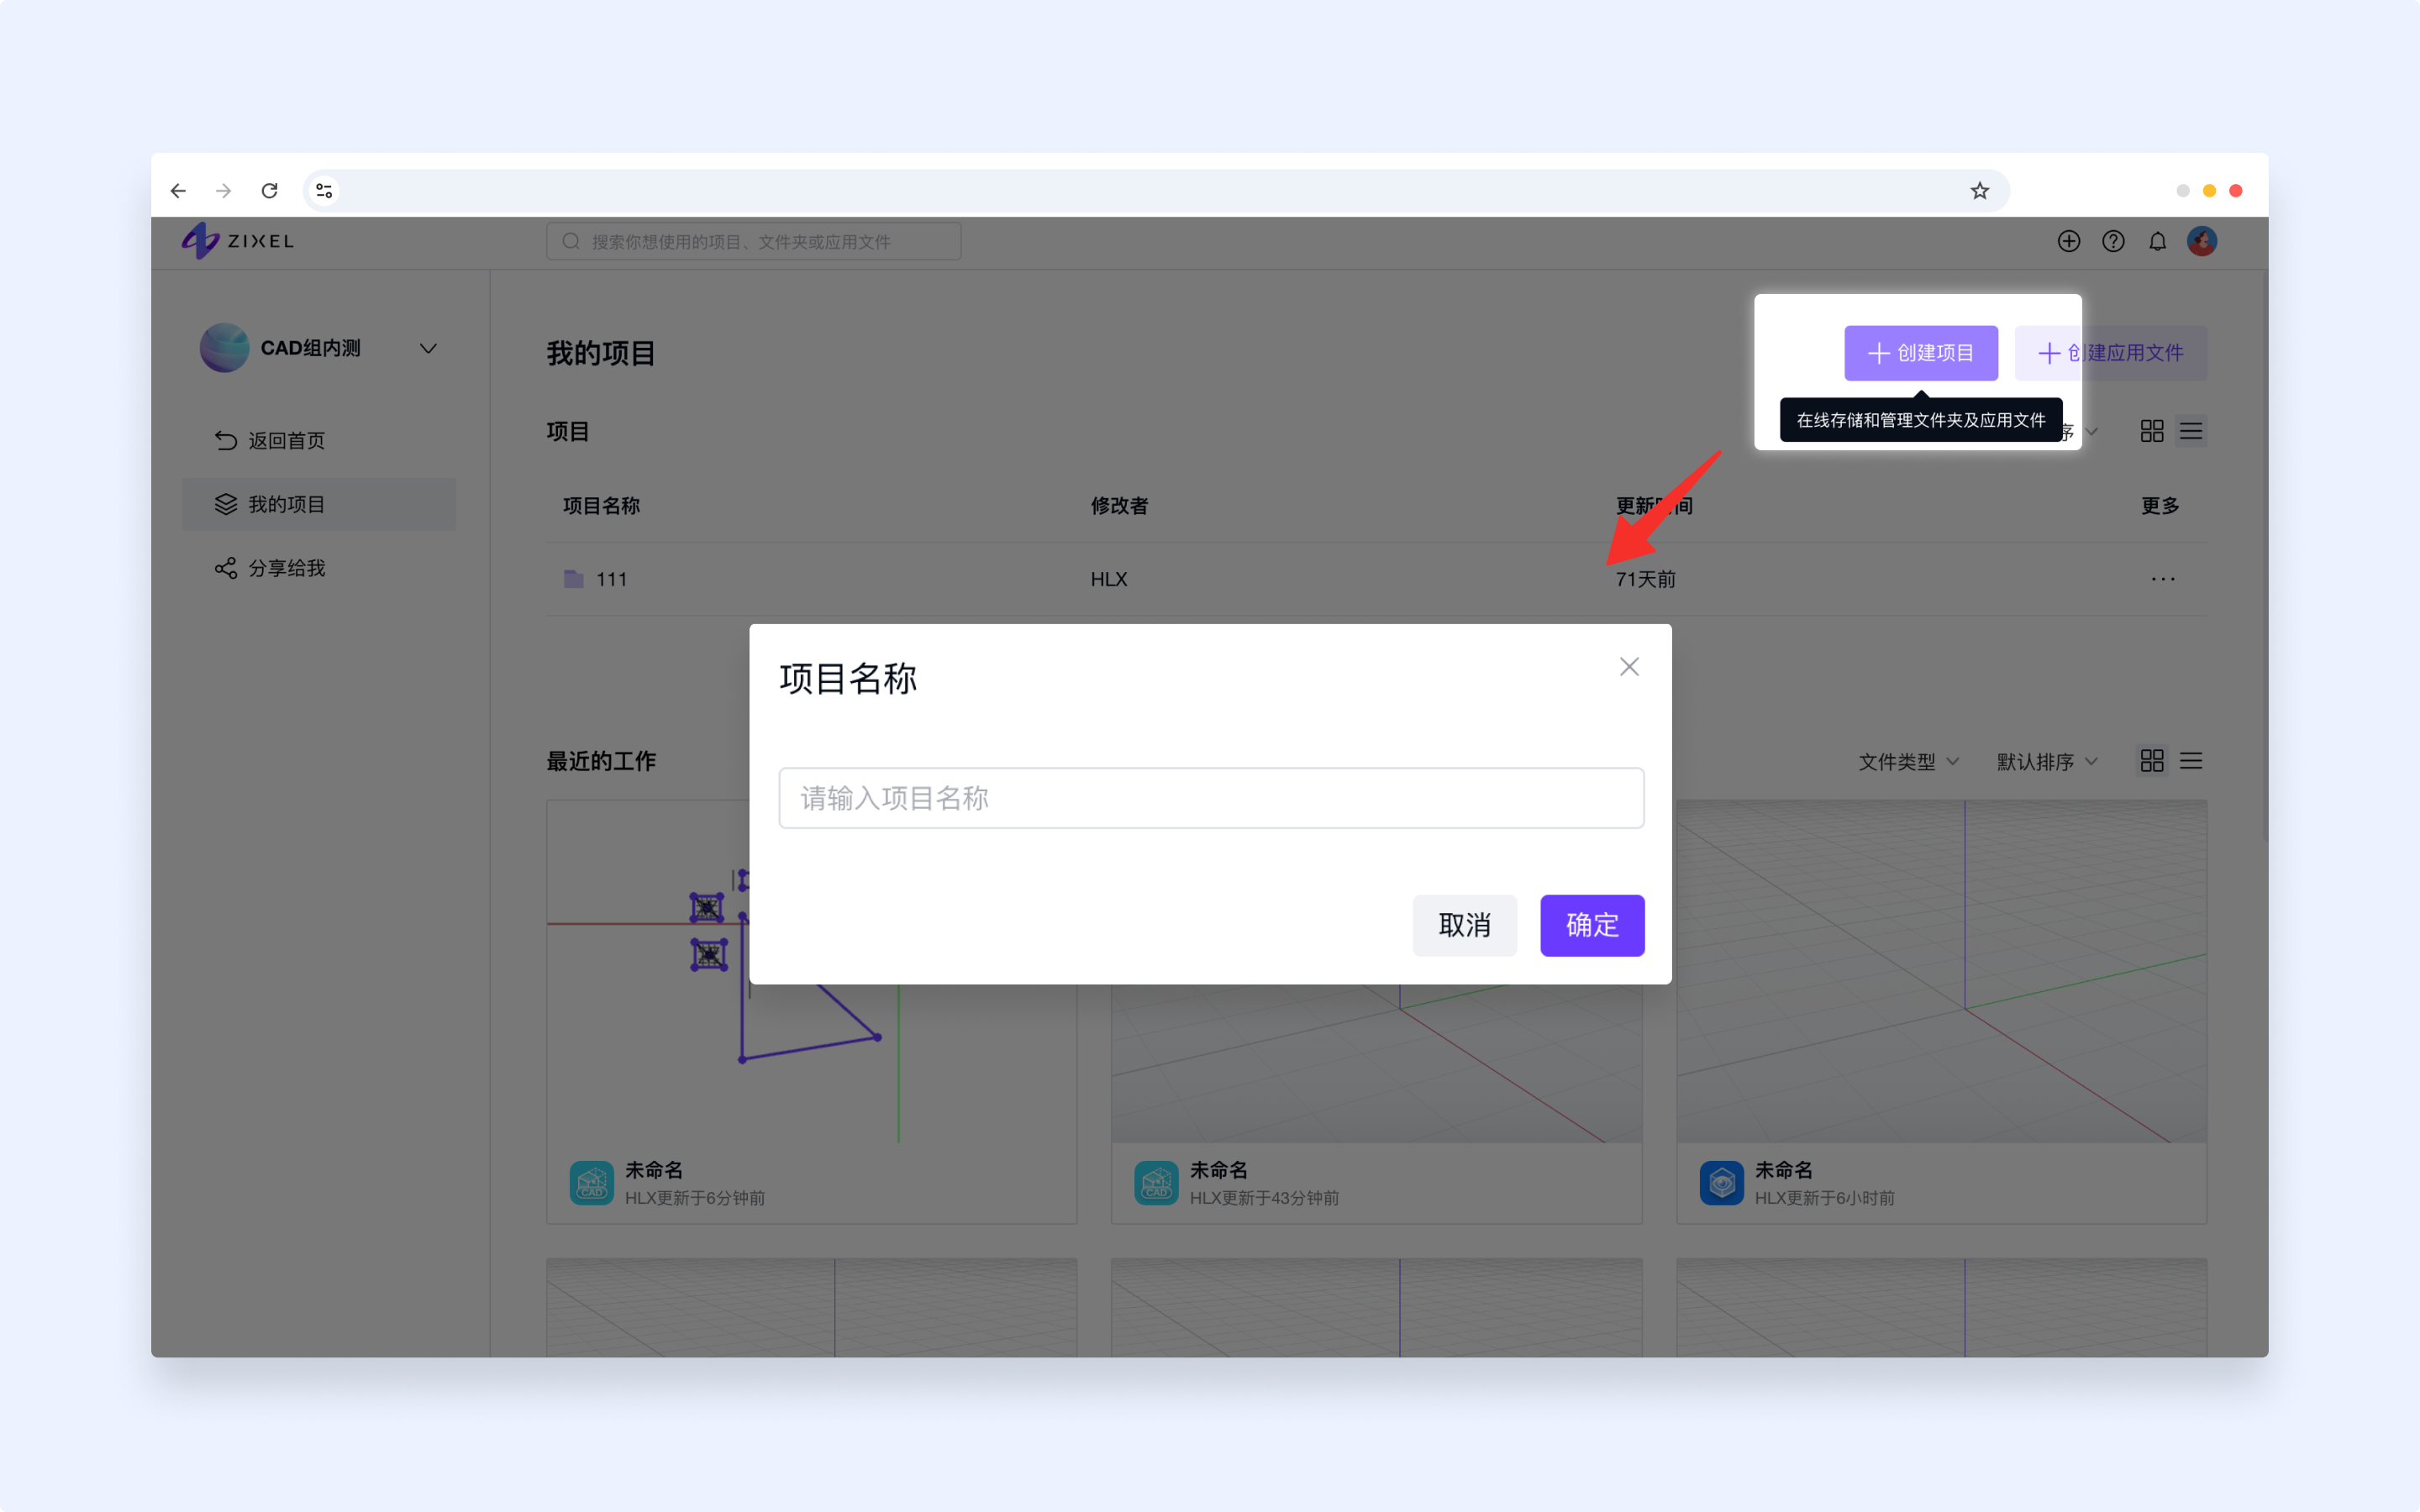The width and height of the screenshot is (2420, 1512).
Task: Click the search box for projects and files
Action: (754, 241)
